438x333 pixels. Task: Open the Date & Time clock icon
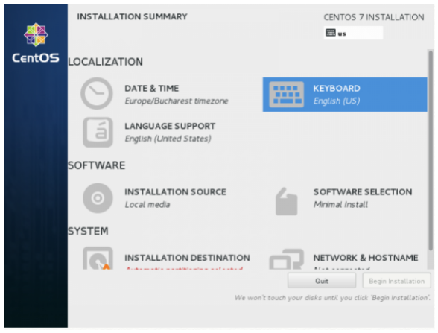point(97,93)
